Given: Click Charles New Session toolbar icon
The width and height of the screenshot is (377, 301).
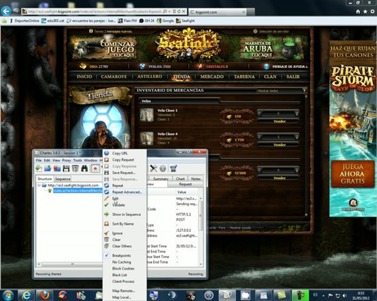Looking at the screenshot, I should point(39,168).
